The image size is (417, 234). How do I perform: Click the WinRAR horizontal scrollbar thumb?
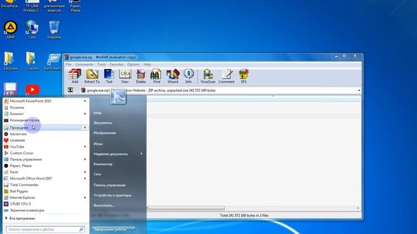point(186,208)
